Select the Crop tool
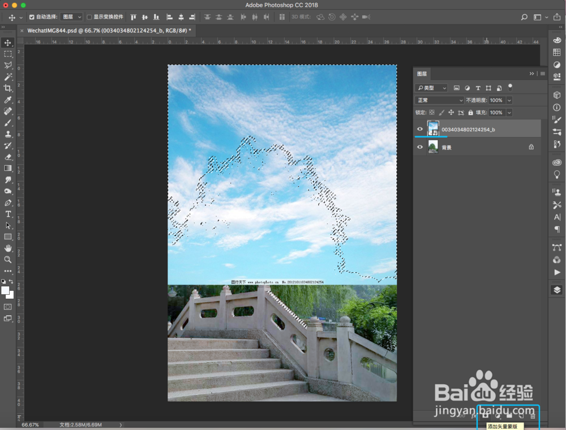Image resolution: width=566 pixels, height=430 pixels. tap(8, 88)
